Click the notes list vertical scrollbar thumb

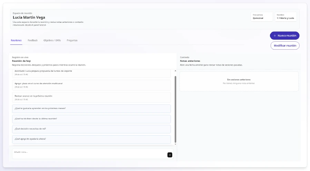tap(175, 109)
